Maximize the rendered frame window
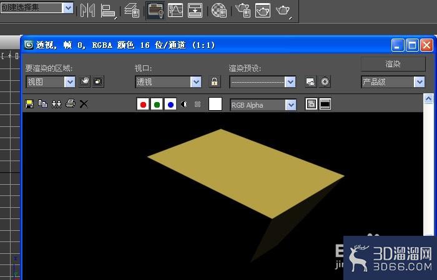Viewport: 437px width, 280px height. (x=412, y=45)
